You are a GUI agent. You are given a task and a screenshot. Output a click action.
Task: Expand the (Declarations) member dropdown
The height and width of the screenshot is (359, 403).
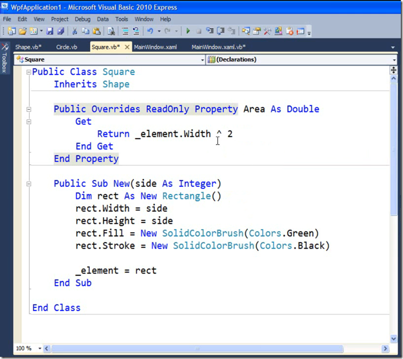394,60
